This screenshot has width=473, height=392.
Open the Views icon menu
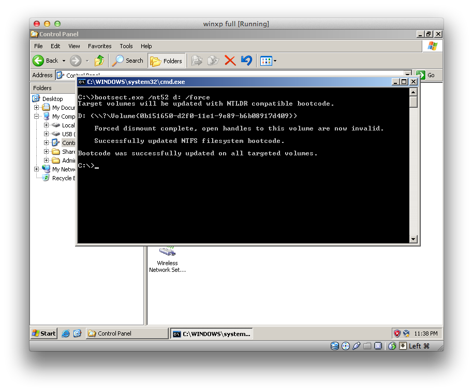(266, 61)
